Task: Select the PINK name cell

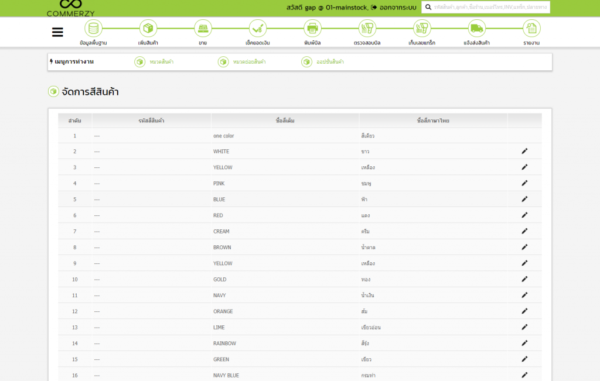Action: 285,184
